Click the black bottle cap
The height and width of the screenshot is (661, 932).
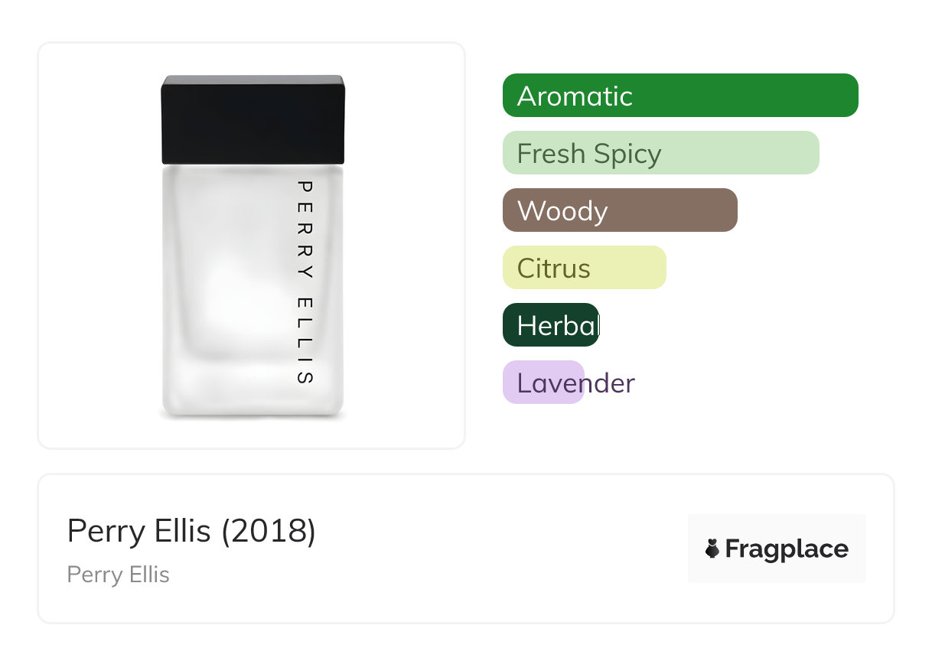[x=253, y=119]
